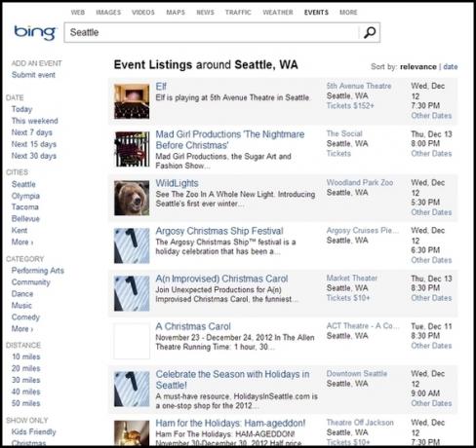Open the MORE menu in top navigation
Screen dimensions: 476x448
click(348, 13)
